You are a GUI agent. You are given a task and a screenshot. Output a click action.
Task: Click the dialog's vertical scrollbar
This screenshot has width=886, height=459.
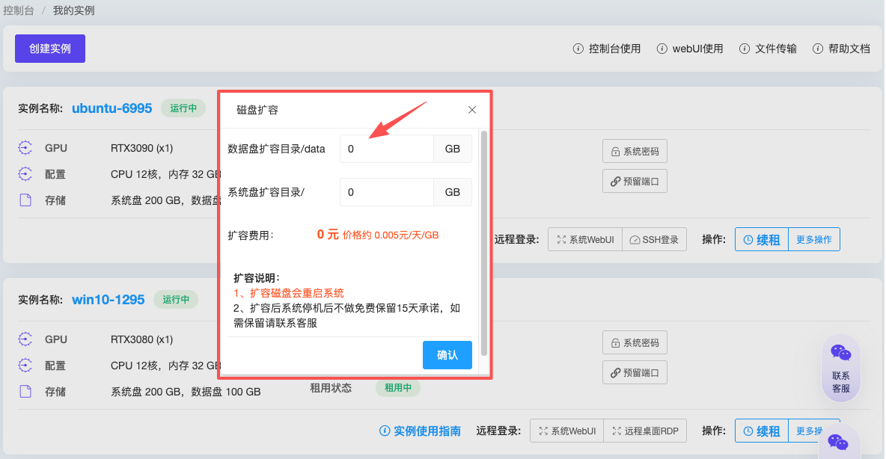[x=484, y=239]
